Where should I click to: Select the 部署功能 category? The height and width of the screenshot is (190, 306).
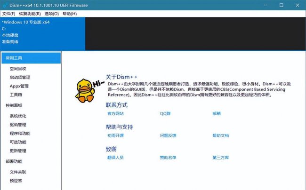click(x=14, y=161)
